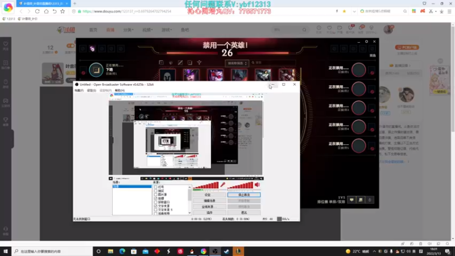Adjust the microphone volume meter in OBS

tap(206, 185)
